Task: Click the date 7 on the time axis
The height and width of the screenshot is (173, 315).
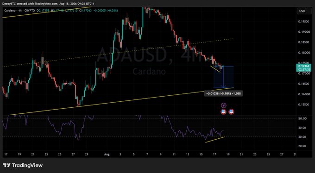Action: click(x=147, y=154)
